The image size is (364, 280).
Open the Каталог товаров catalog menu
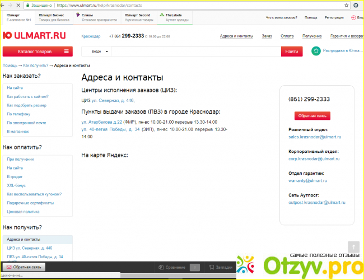click(38, 52)
